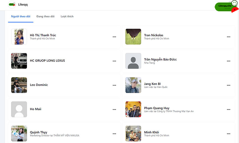Open options menu next to Leo Dominic
The width and height of the screenshot is (239, 143).
pyautogui.click(x=114, y=85)
